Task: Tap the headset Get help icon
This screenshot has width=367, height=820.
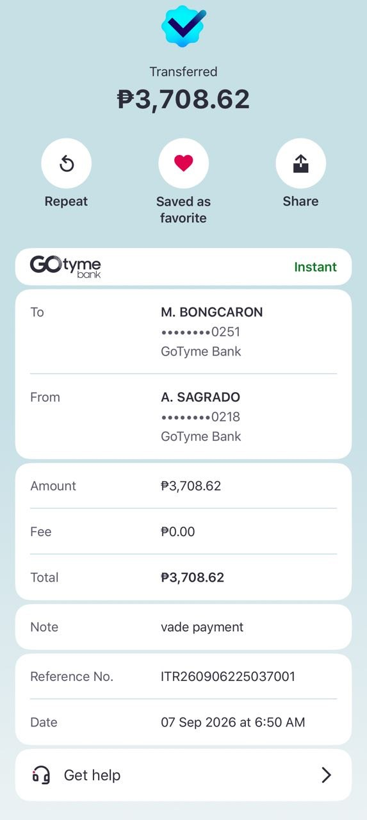Action: tap(41, 775)
